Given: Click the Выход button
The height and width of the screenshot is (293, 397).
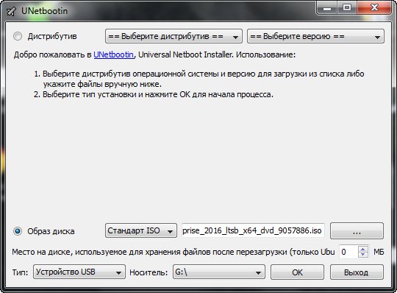Looking at the screenshot, I should click(357, 272).
